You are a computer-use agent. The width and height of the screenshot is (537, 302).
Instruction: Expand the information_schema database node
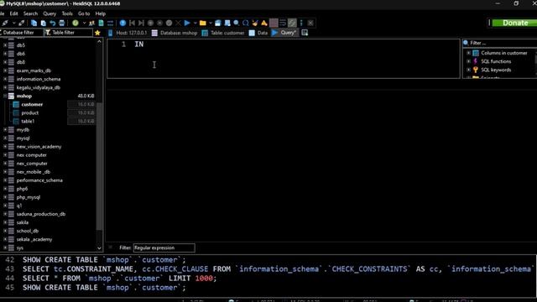tap(5, 79)
